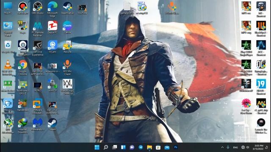
Task: Select the Kali Linux APPS video file
Action: tap(38, 69)
